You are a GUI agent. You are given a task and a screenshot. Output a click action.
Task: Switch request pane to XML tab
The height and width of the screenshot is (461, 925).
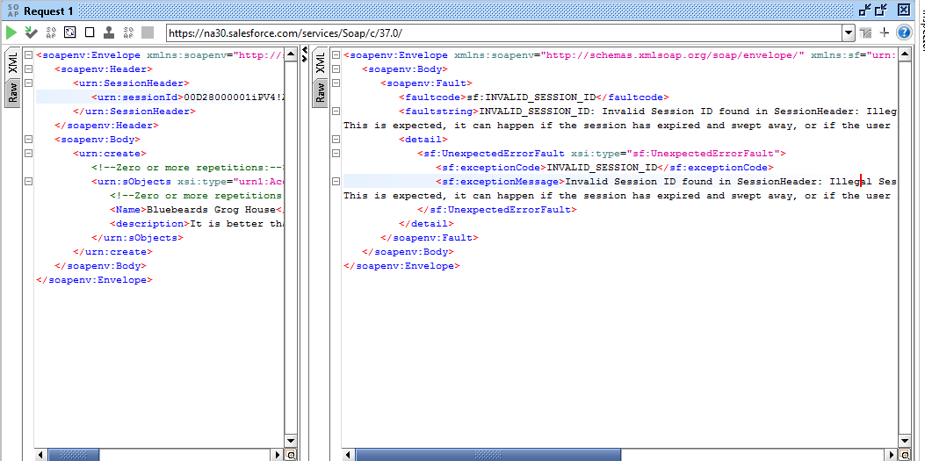[x=12, y=62]
